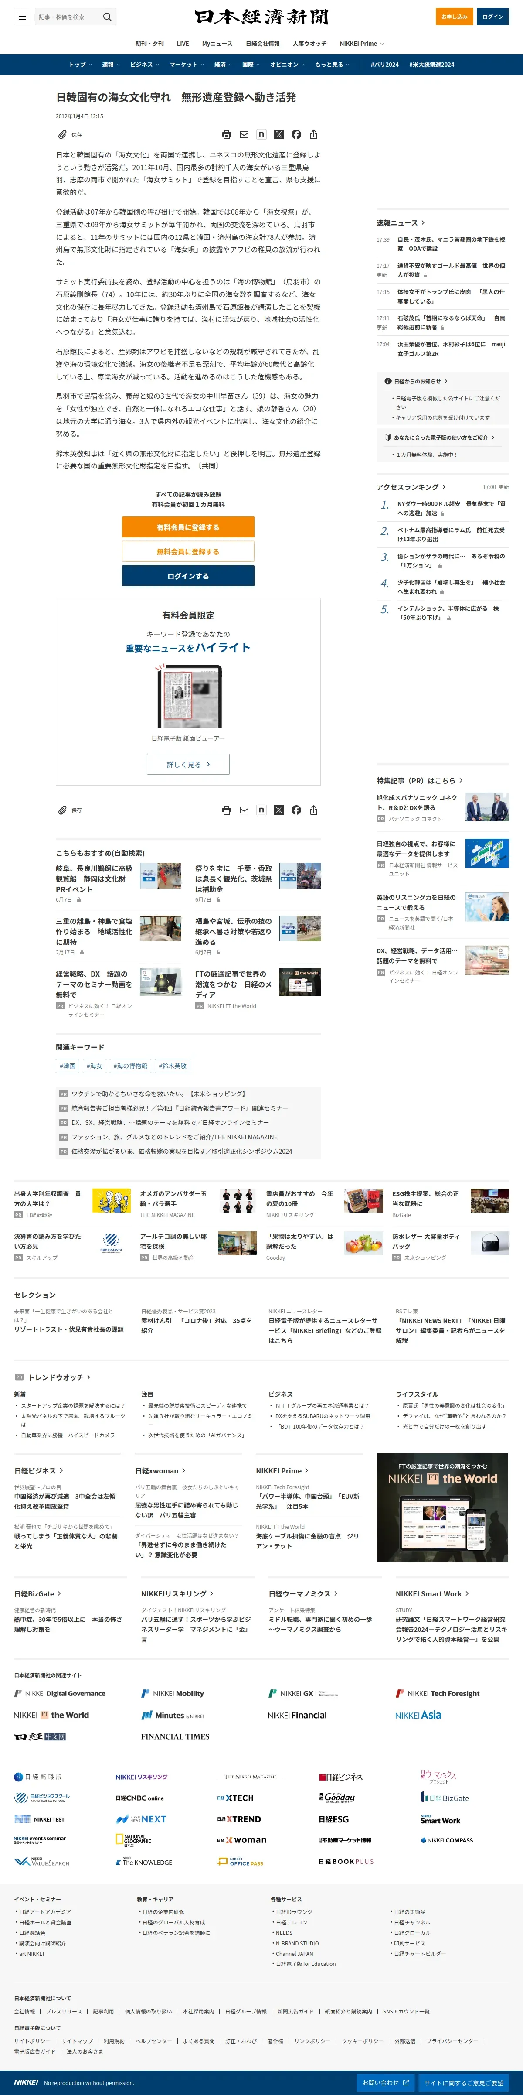
Task: Open LIVE in the top menu
Action: click(183, 44)
